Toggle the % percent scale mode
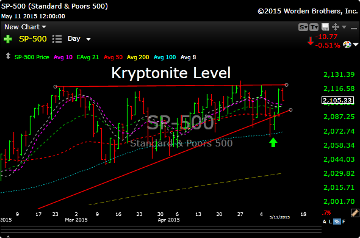The image size is (360, 238). click(337, 222)
